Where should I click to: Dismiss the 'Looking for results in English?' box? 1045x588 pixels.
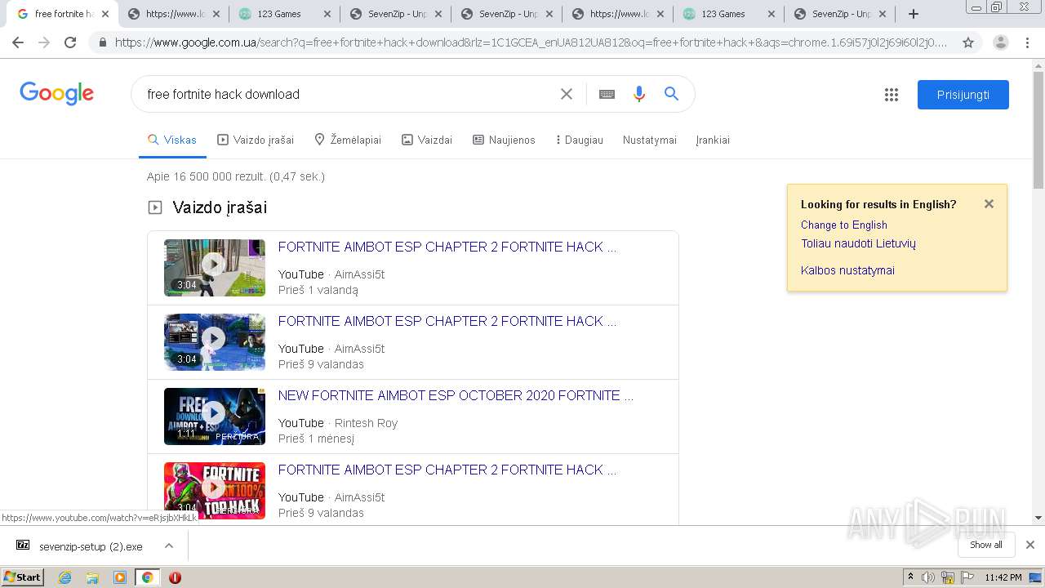point(989,204)
